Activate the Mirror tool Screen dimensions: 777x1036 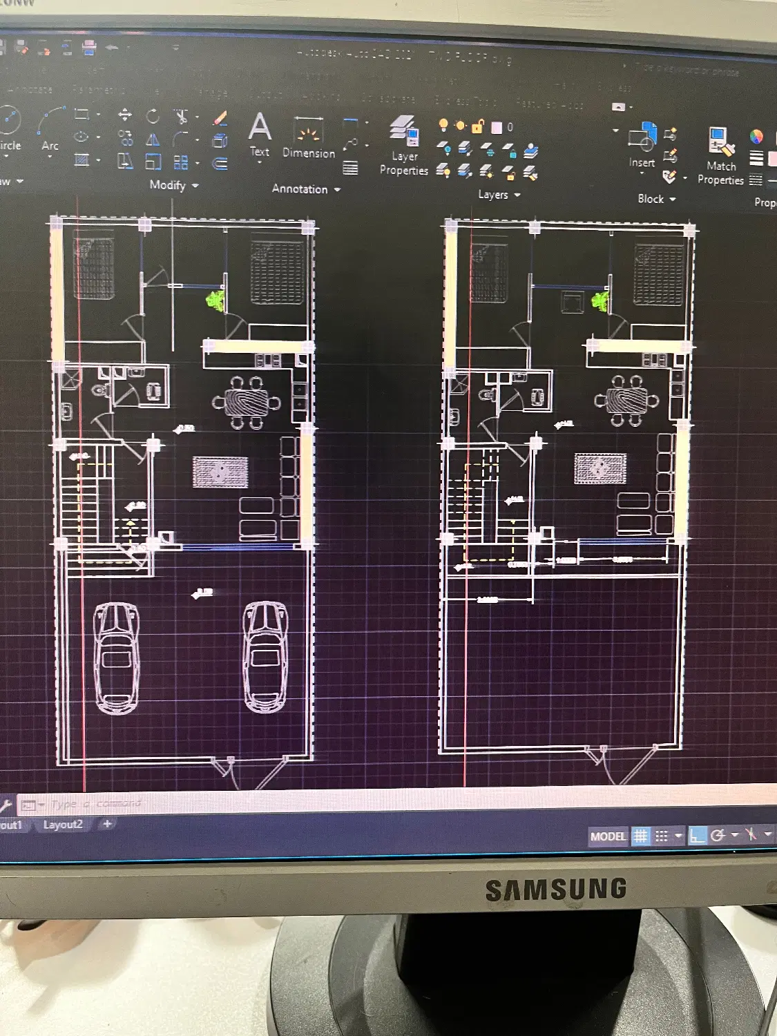(x=153, y=140)
